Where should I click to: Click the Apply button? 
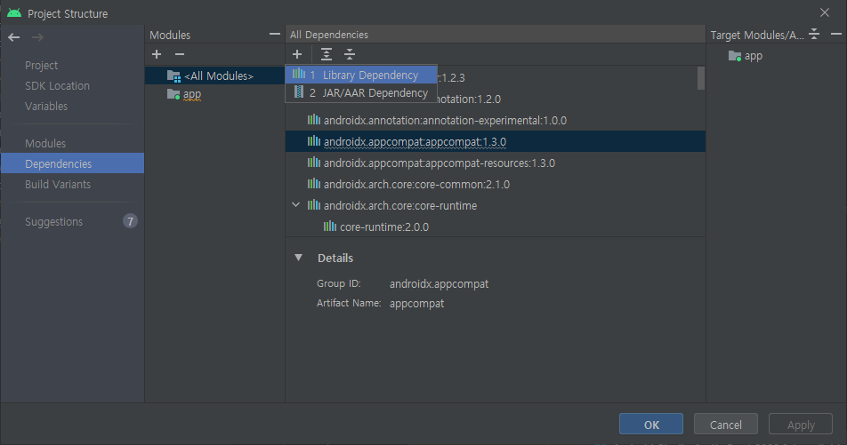801,425
